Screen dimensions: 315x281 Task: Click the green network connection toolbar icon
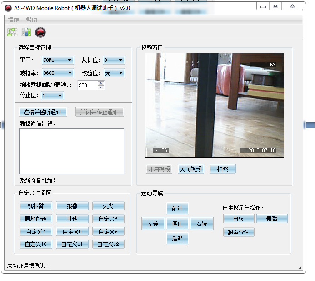pyautogui.click(x=12, y=32)
